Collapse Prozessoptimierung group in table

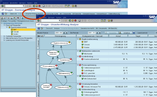[78, 65]
